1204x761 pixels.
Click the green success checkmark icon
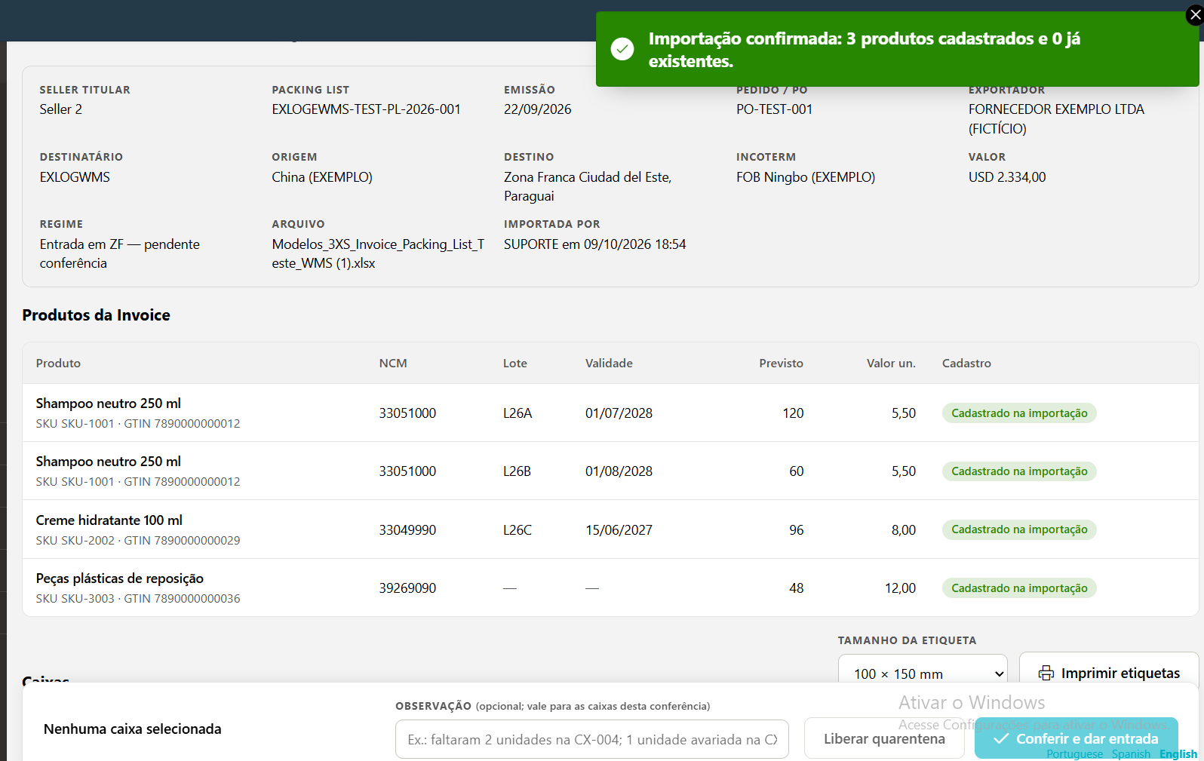[x=622, y=49]
